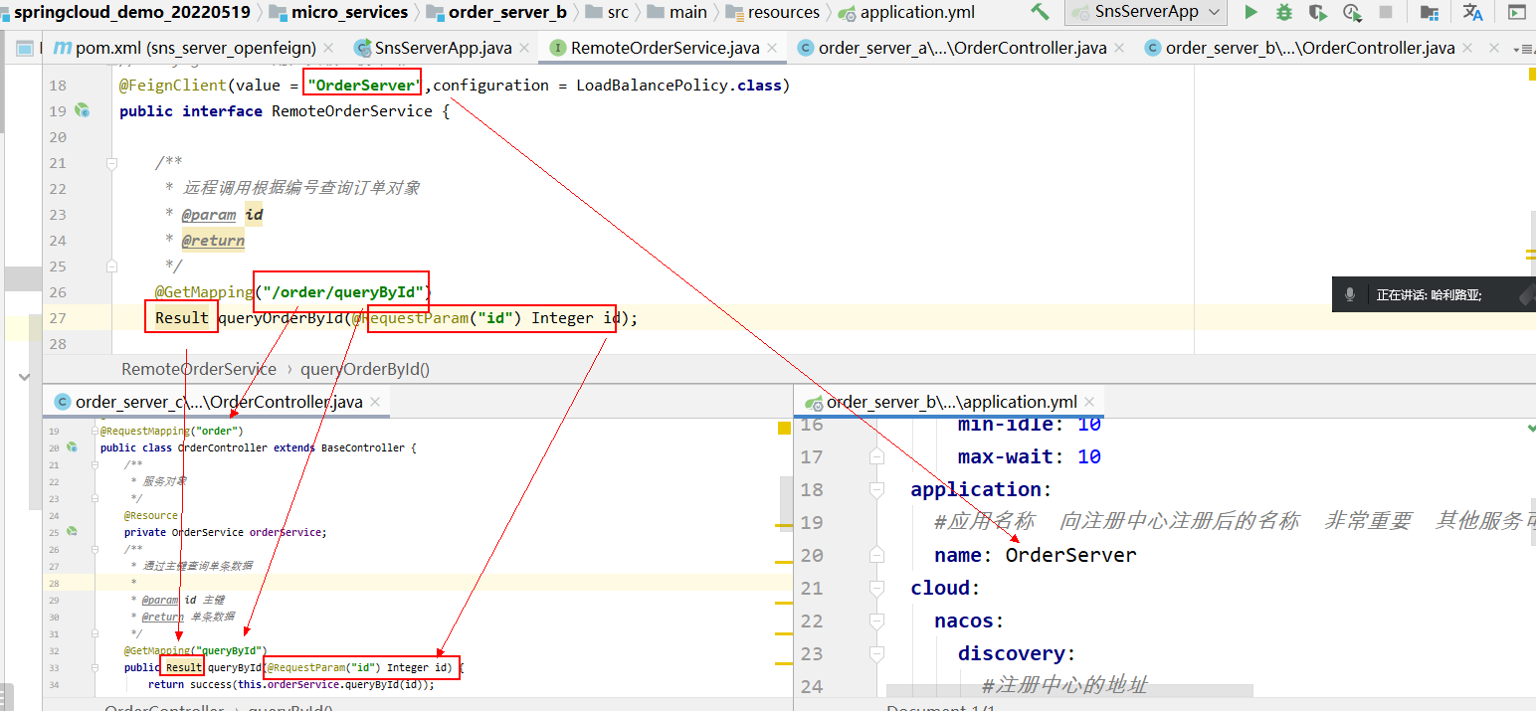The height and width of the screenshot is (711, 1536).
Task: Open the order_server_a OrderController.java tab
Action: [x=962, y=48]
